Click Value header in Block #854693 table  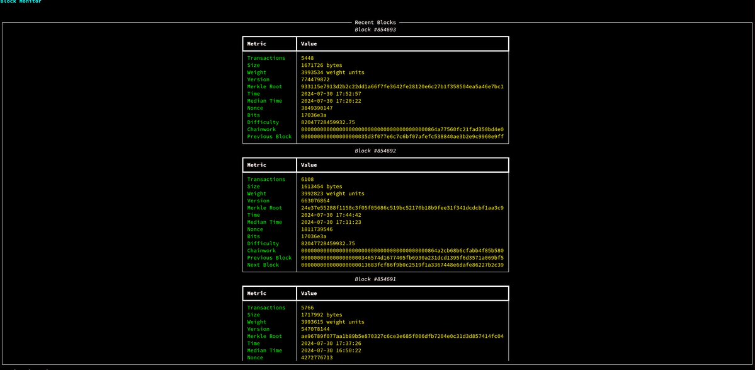pos(309,43)
